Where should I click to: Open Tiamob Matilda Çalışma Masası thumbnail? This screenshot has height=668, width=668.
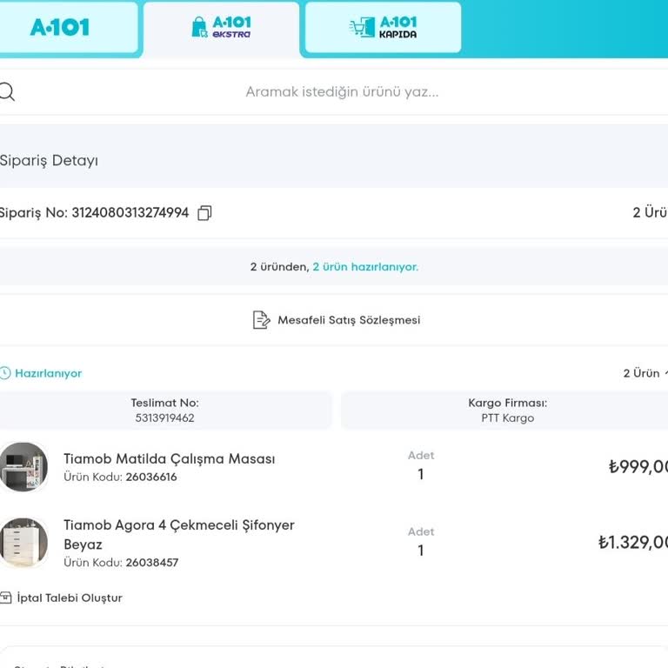pos(23,466)
